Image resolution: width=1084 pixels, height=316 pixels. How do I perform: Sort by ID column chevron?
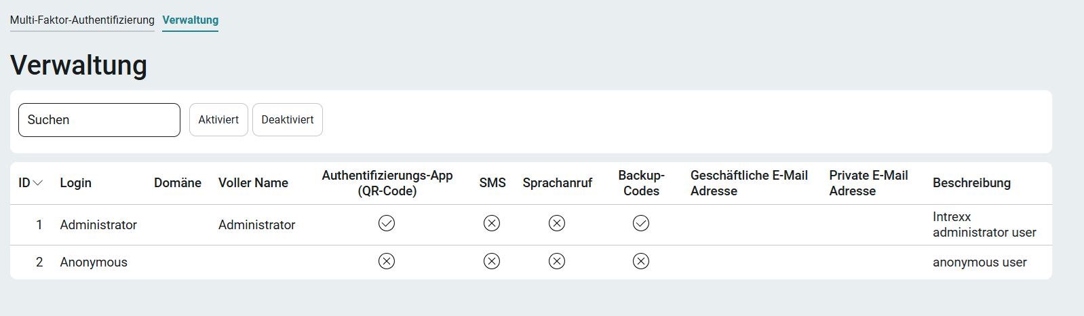click(38, 183)
